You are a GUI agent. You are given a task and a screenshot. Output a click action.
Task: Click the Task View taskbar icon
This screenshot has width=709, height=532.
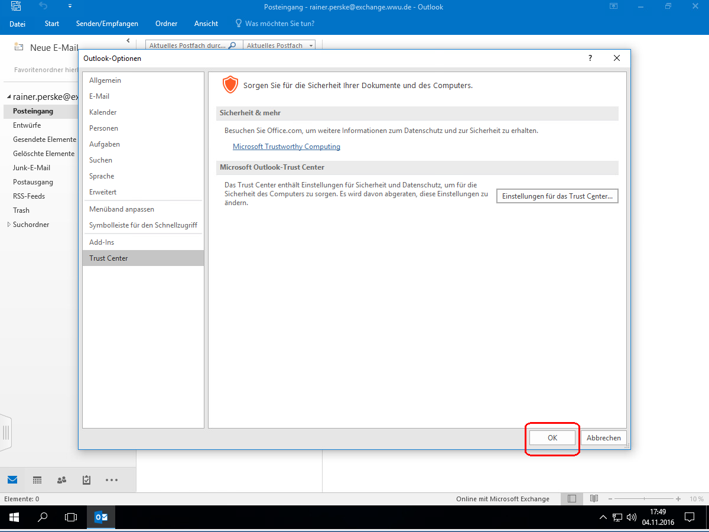tap(71, 517)
